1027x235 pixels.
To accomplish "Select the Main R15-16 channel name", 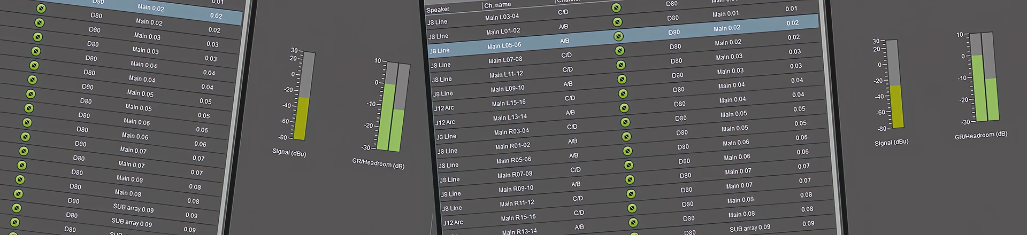I will (518, 217).
